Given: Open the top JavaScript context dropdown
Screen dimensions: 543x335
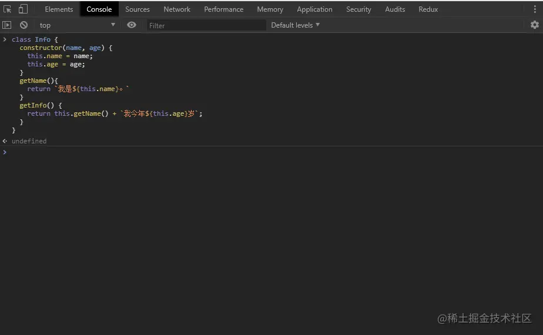Looking at the screenshot, I should coord(77,25).
